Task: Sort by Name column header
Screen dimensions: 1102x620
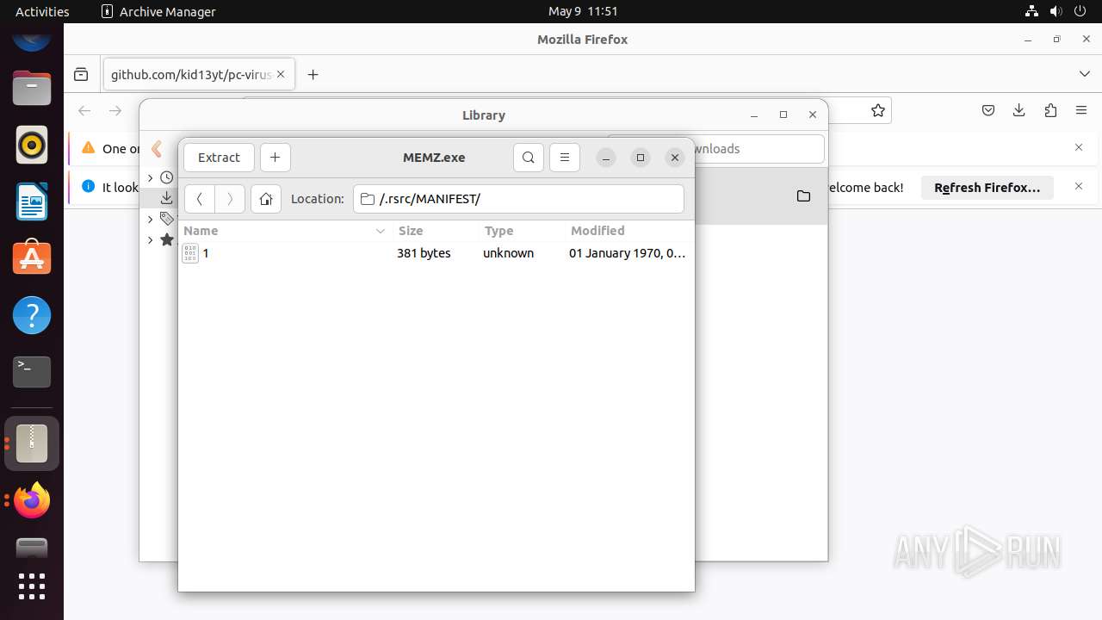Action: pos(285,231)
